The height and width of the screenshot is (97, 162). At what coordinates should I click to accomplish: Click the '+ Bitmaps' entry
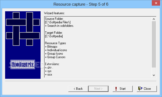(51, 47)
